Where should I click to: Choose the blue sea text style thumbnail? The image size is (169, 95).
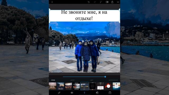pyautogui.click(x=116, y=86)
